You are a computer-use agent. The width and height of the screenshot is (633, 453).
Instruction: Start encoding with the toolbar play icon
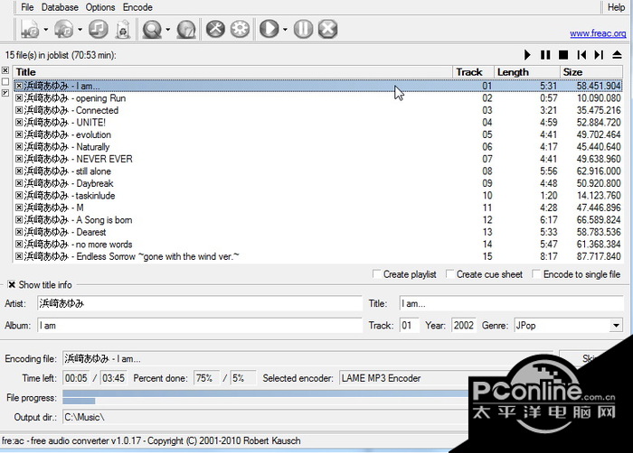click(269, 29)
